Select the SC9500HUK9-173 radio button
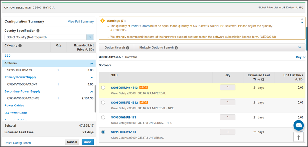 [103, 132]
